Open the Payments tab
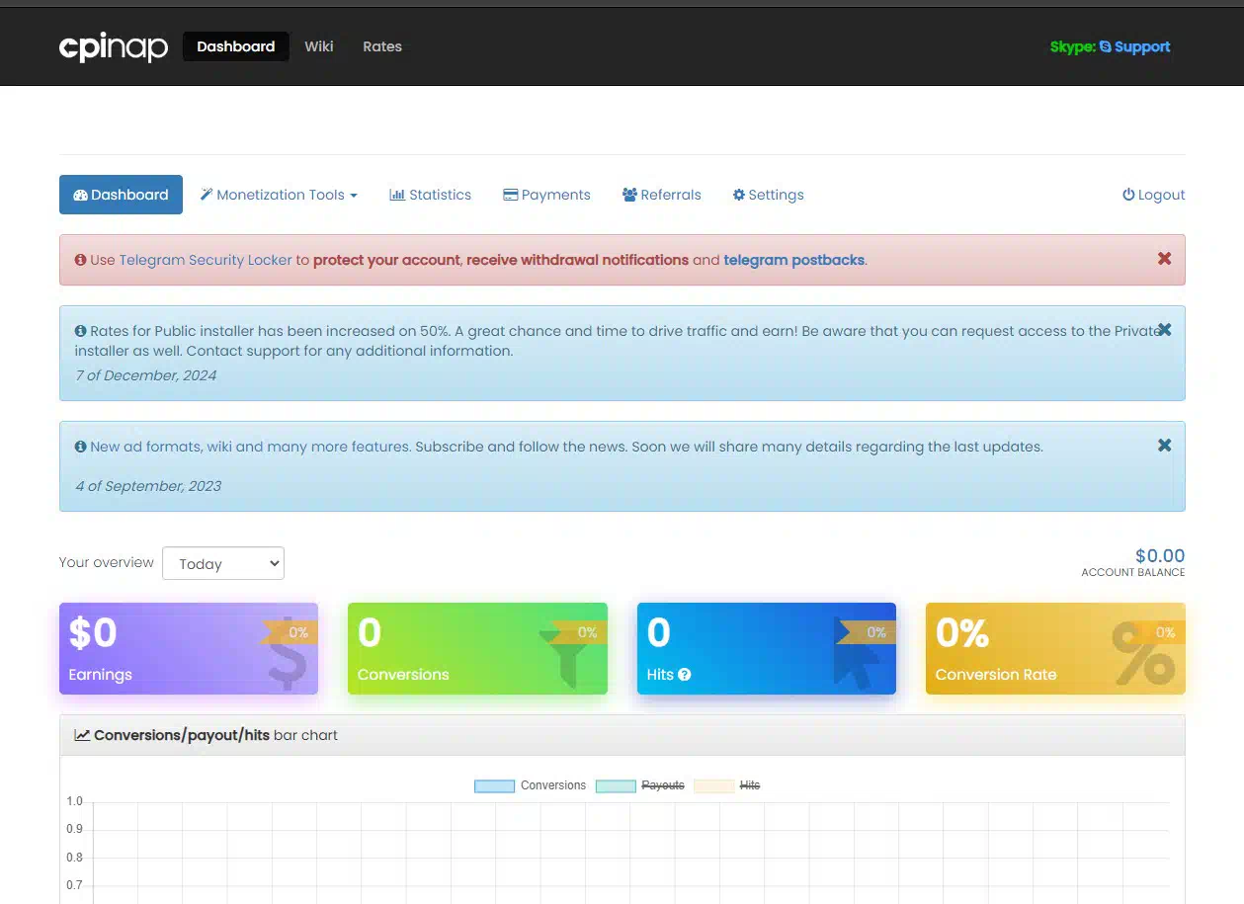1244x904 pixels. pyautogui.click(x=546, y=195)
